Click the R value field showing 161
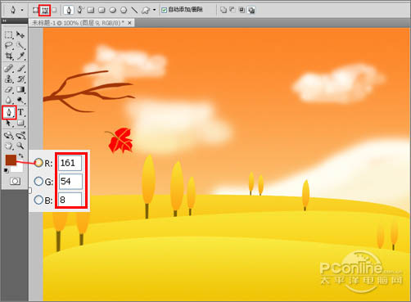 point(70,163)
